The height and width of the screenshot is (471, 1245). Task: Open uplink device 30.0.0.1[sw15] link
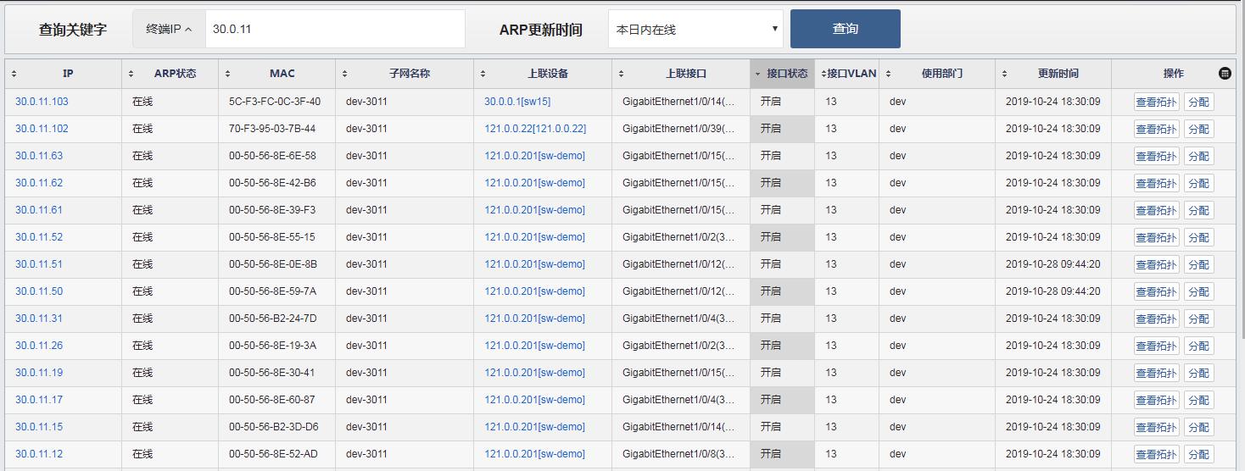click(x=517, y=102)
